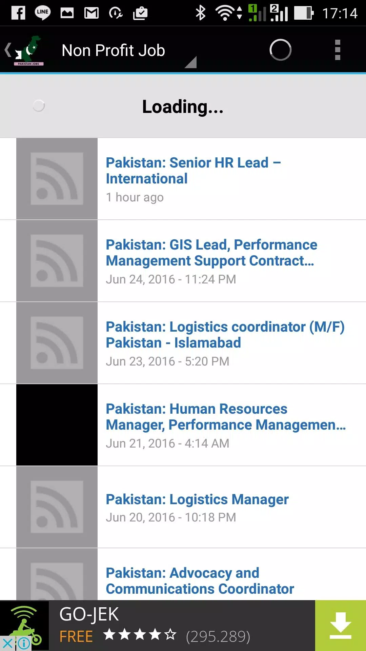Tap the Wi-Fi signal status icon
The image size is (366, 651).
225,13
